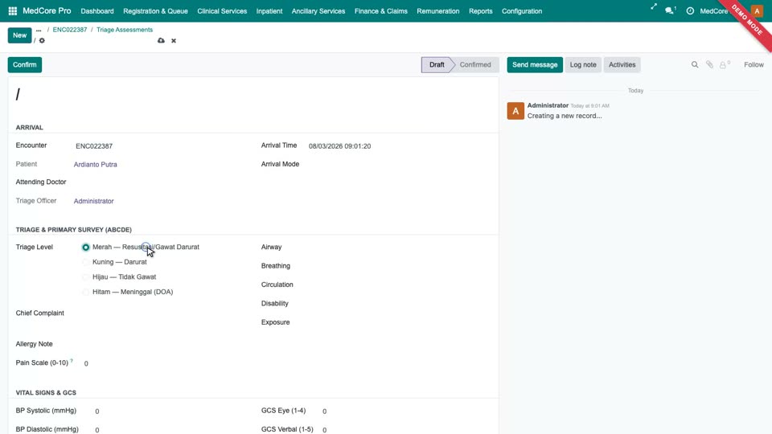Click the MedCore company name in navbar
This screenshot has width=772, height=434.
point(714,10)
